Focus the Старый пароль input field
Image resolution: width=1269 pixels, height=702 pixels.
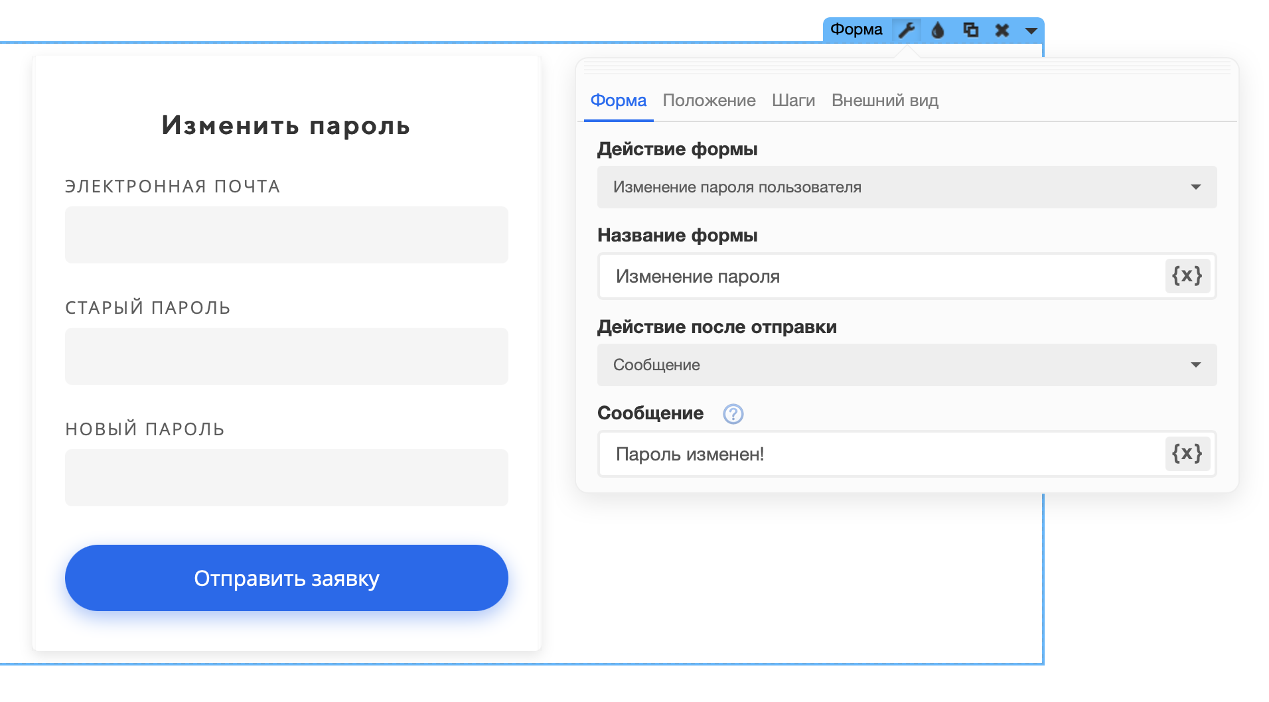click(287, 356)
